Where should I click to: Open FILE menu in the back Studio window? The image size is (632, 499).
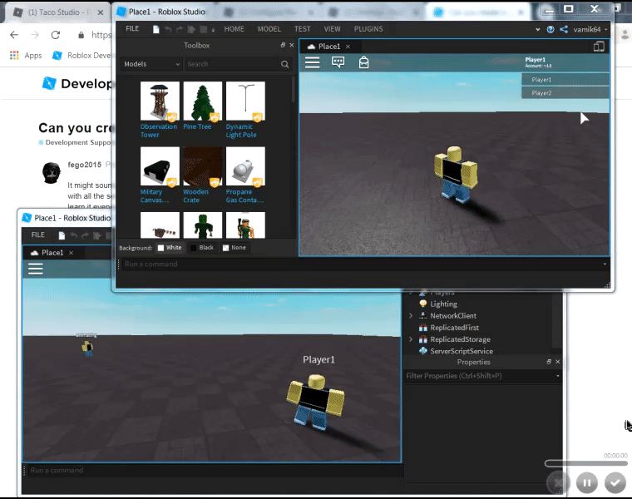point(38,235)
